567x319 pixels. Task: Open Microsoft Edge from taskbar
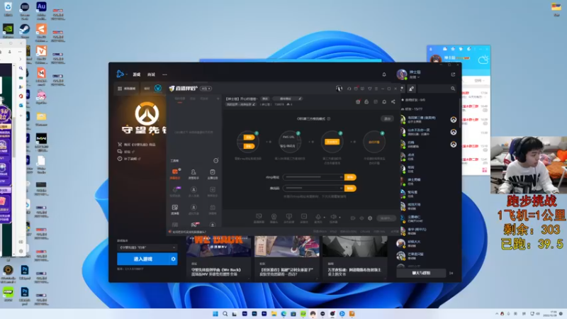pos(283,313)
